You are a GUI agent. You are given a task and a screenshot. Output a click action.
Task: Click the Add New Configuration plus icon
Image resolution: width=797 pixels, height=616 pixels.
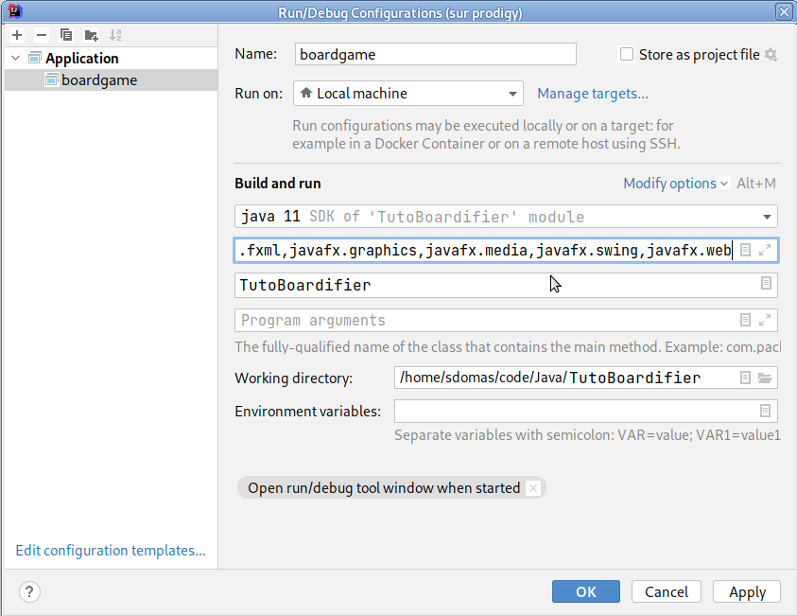(17, 35)
